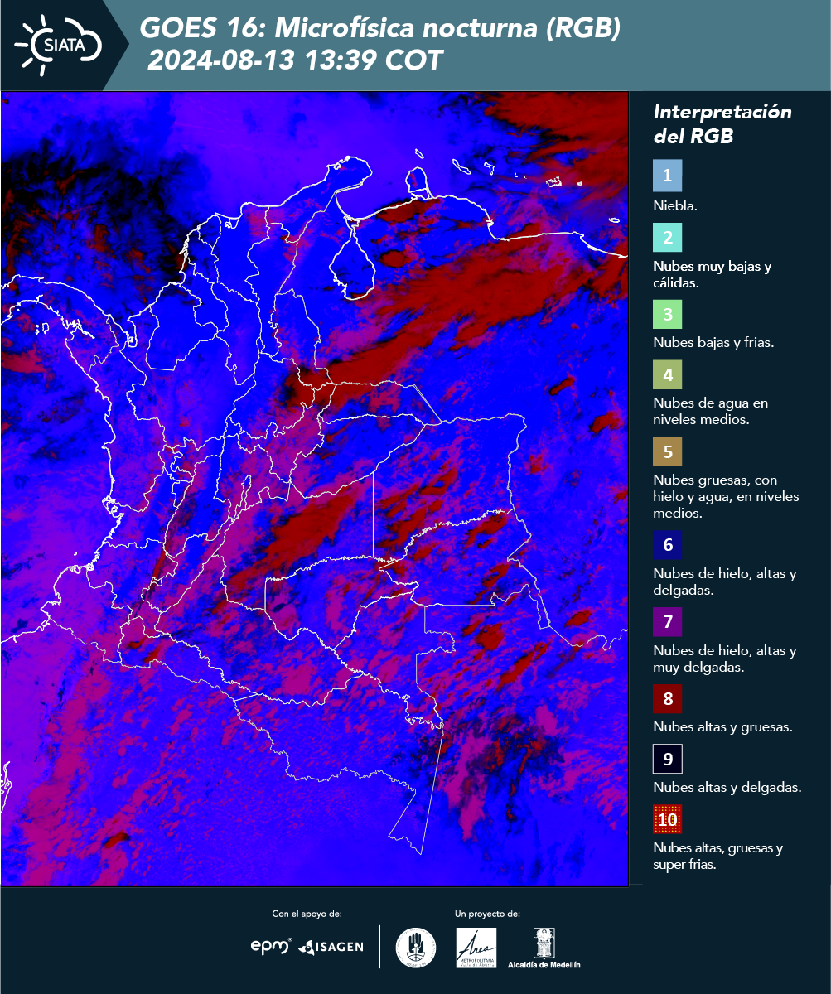This screenshot has width=831, height=994.
Task: Click the 'Niebla.' legend label
Action: tap(675, 206)
